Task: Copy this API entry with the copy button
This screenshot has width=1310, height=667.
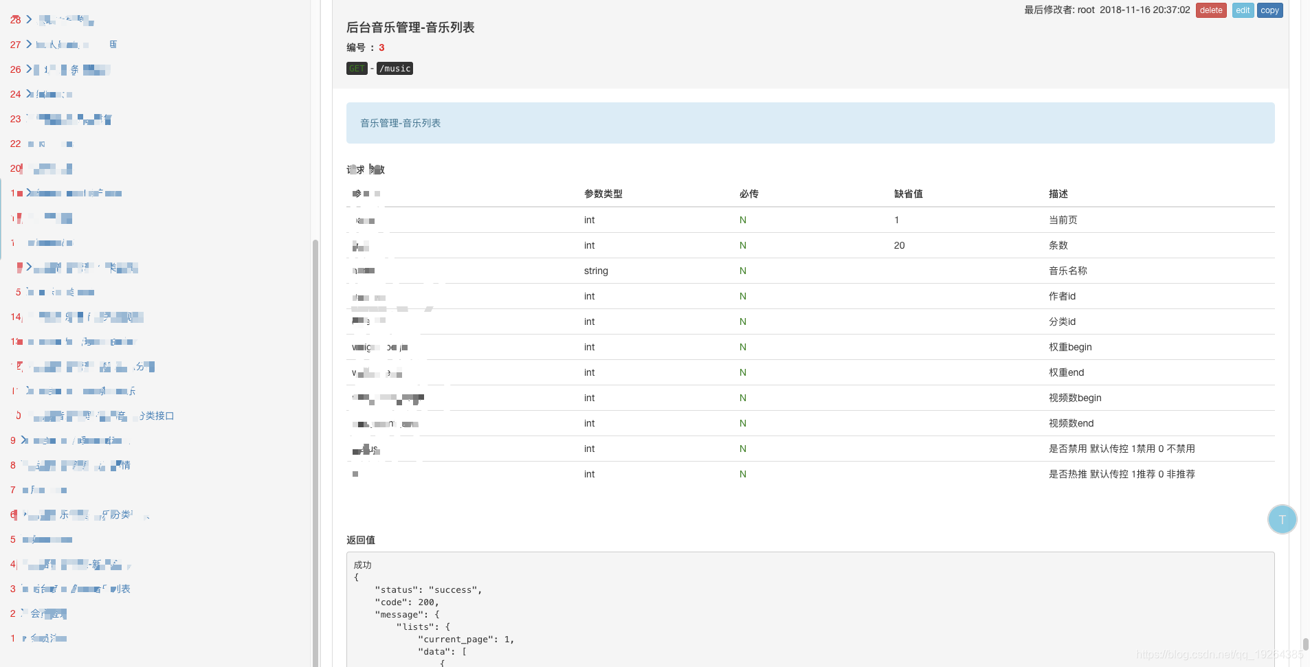Action: point(1269,10)
